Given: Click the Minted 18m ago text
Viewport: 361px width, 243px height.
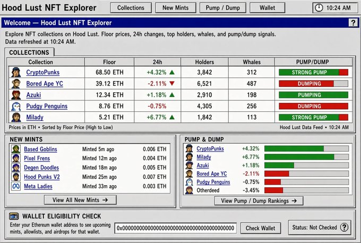Looking at the screenshot, I should (x=99, y=168).
